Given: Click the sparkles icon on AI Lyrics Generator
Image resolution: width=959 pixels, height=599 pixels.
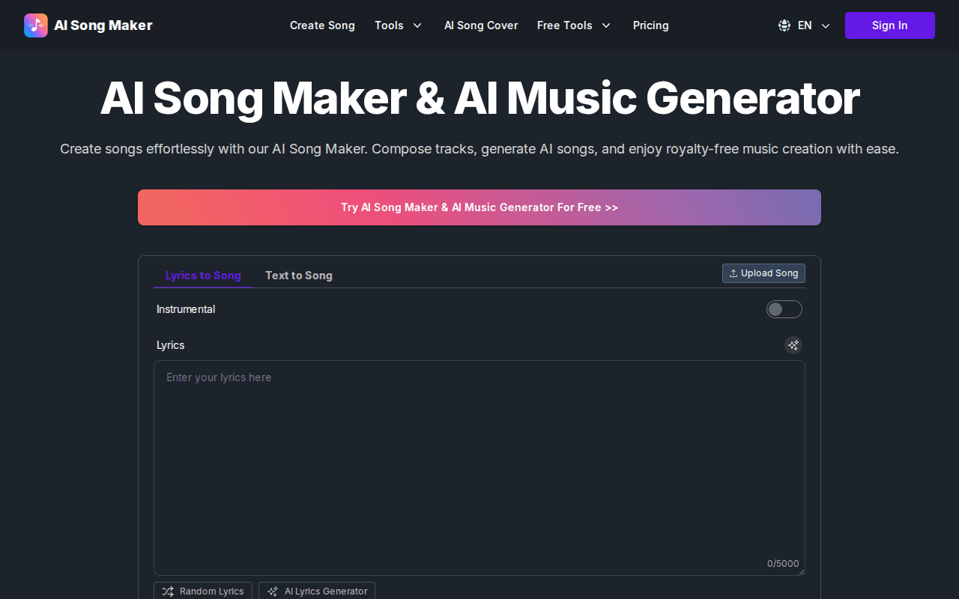Looking at the screenshot, I should tap(272, 592).
